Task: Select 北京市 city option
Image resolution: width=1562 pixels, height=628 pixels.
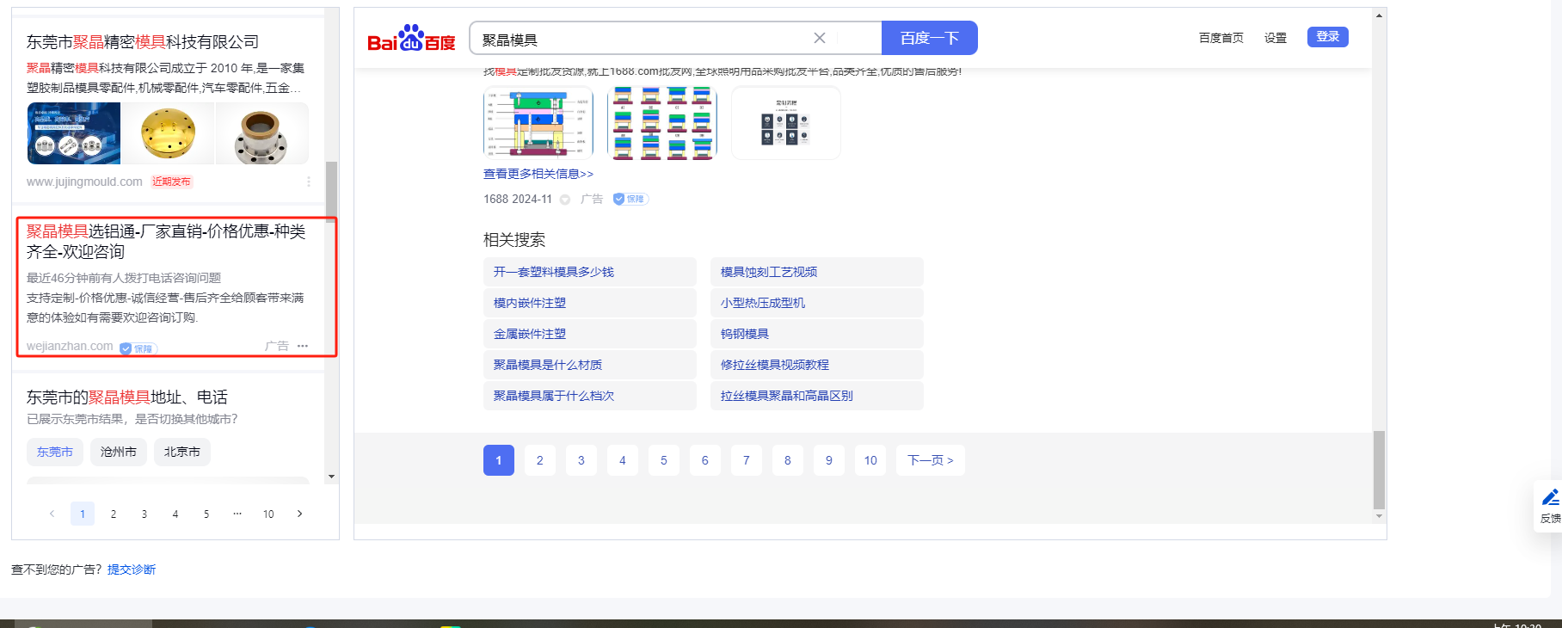Action: [182, 452]
